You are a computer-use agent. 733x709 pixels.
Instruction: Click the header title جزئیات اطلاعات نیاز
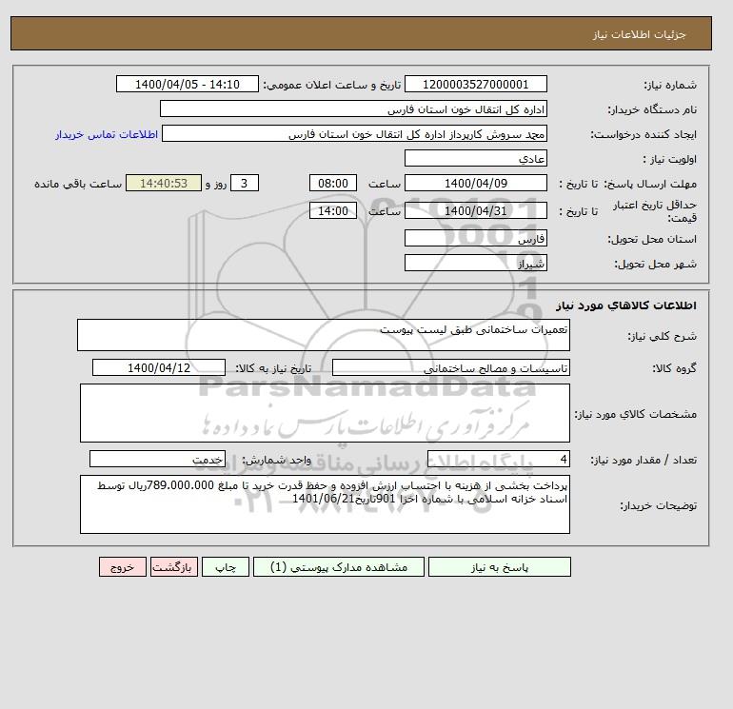[x=639, y=34]
